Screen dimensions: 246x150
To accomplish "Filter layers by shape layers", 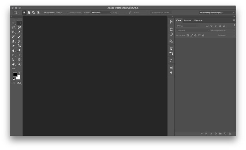I will click(220, 26).
